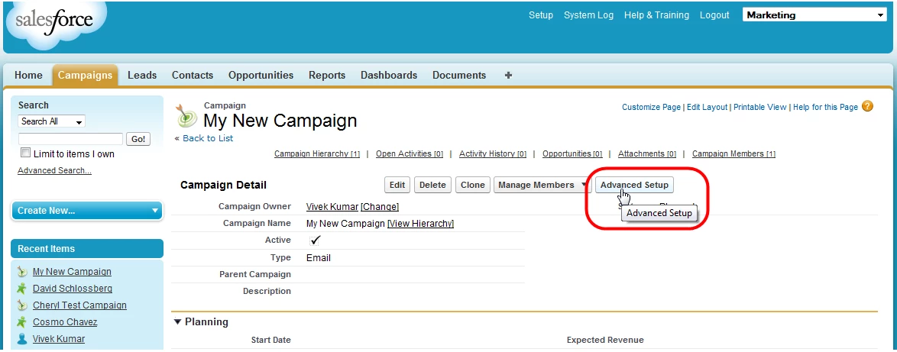Toggle Limit to items I own checkbox

point(25,153)
